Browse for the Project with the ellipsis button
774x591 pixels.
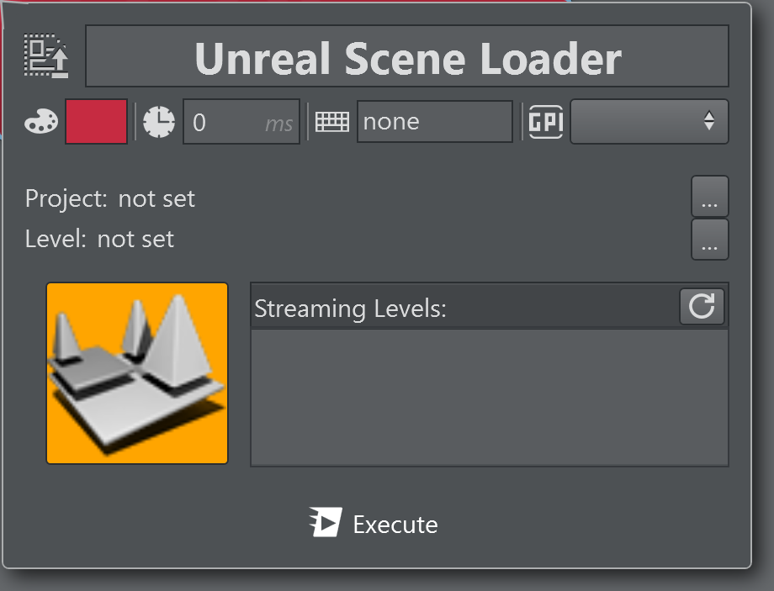709,198
